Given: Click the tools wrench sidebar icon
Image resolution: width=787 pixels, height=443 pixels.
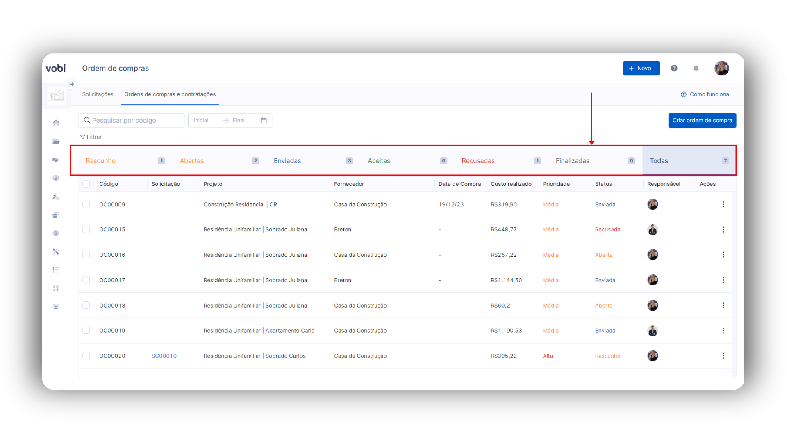Looking at the screenshot, I should coord(56,251).
